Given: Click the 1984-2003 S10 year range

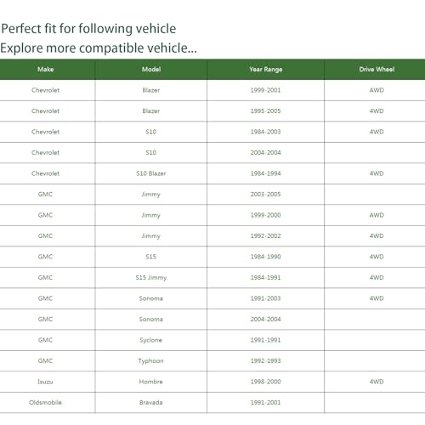Looking at the screenshot, I should [265, 132].
